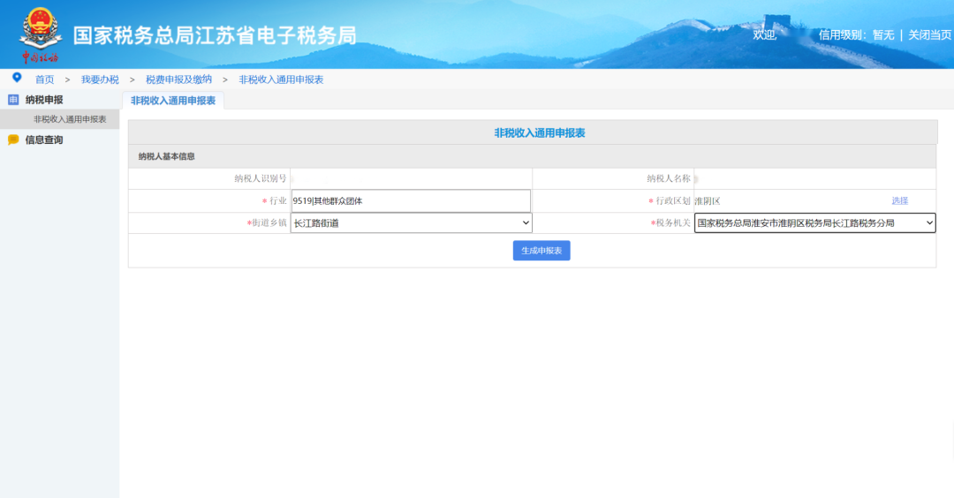Open the 街道乡镇 dropdown
This screenshot has width=954, height=498.
(412, 223)
